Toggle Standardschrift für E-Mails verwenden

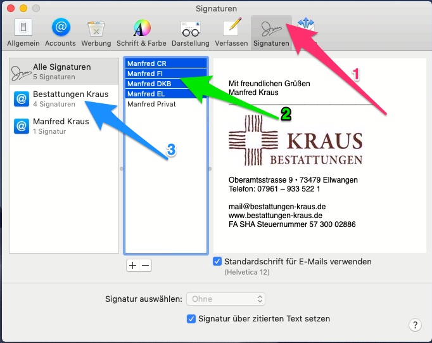point(218,261)
